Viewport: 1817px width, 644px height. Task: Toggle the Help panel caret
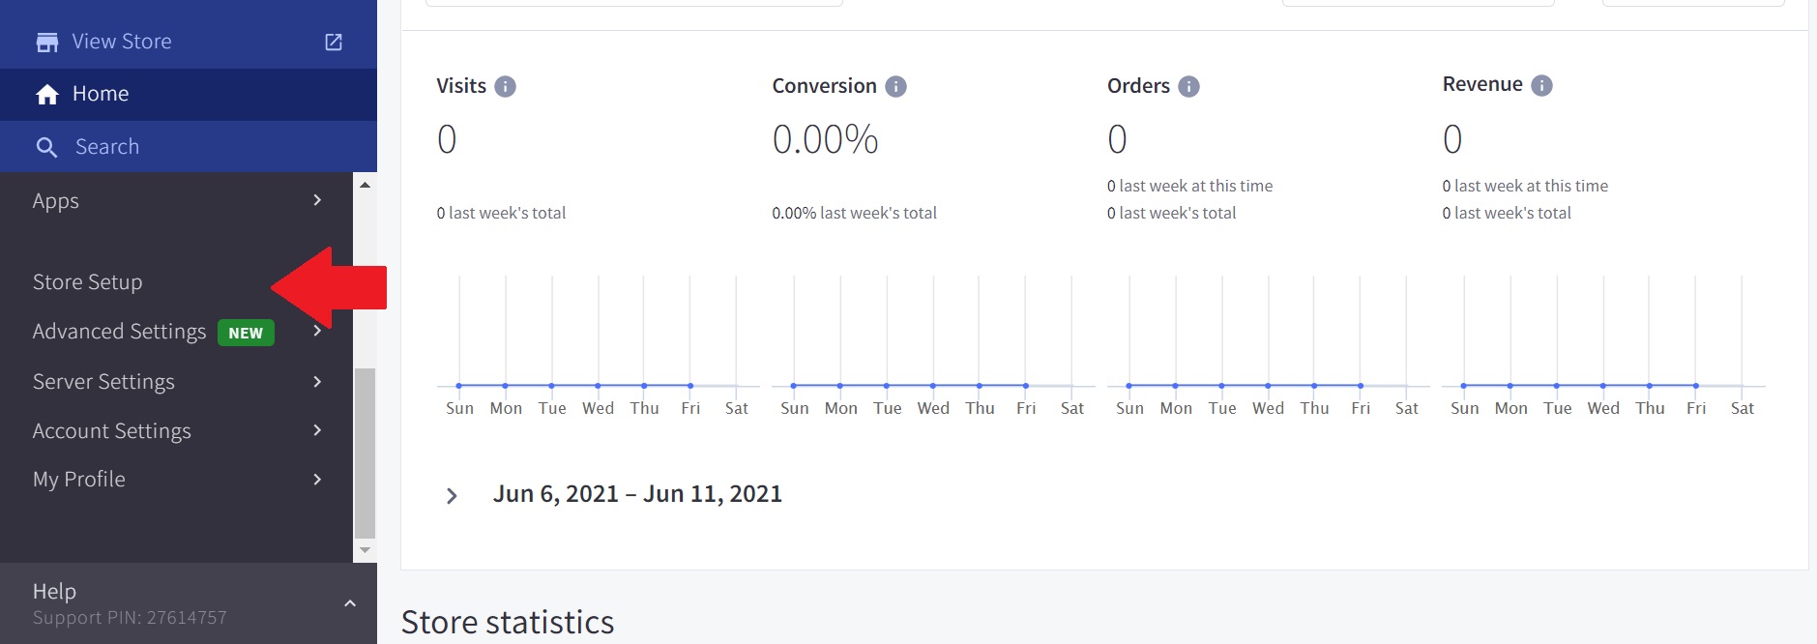[x=350, y=603]
